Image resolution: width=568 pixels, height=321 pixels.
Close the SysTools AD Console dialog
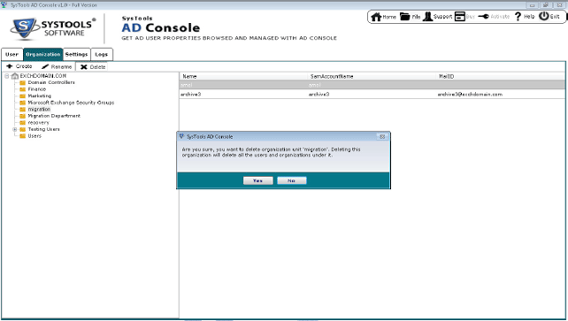[x=382, y=136]
